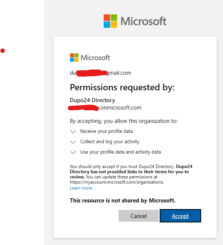Screen dimensions: 223x245
Task: Click 'By accepting, you allow this organization to:' text
Action: (x=124, y=121)
